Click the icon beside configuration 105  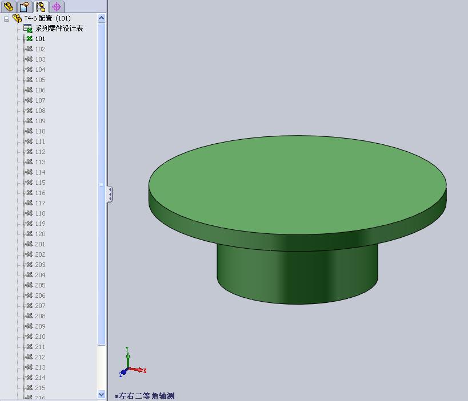(29, 79)
